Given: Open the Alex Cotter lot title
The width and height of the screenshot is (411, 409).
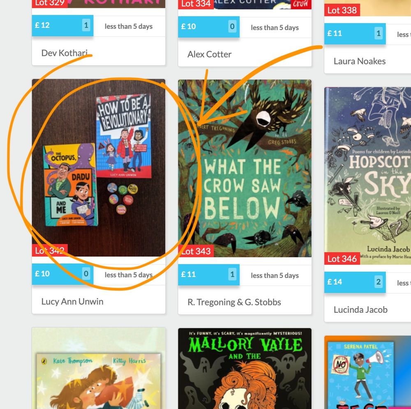Looking at the screenshot, I should point(210,54).
